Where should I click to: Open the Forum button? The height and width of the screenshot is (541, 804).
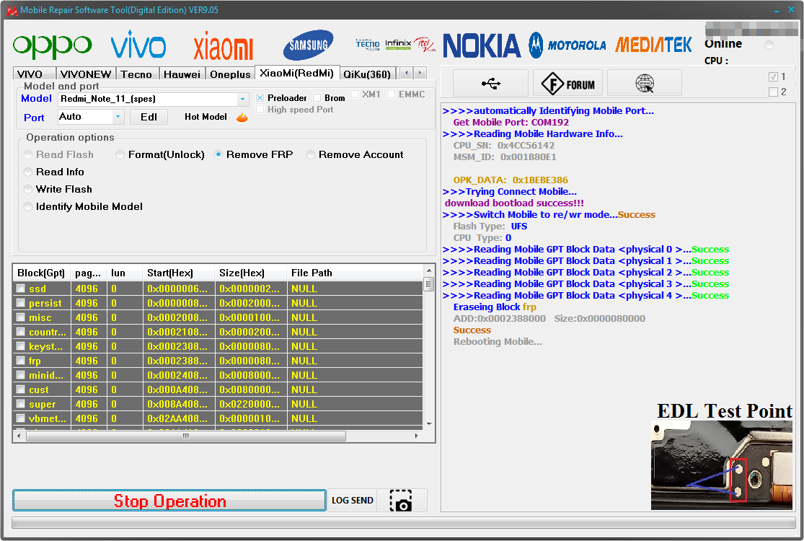569,83
